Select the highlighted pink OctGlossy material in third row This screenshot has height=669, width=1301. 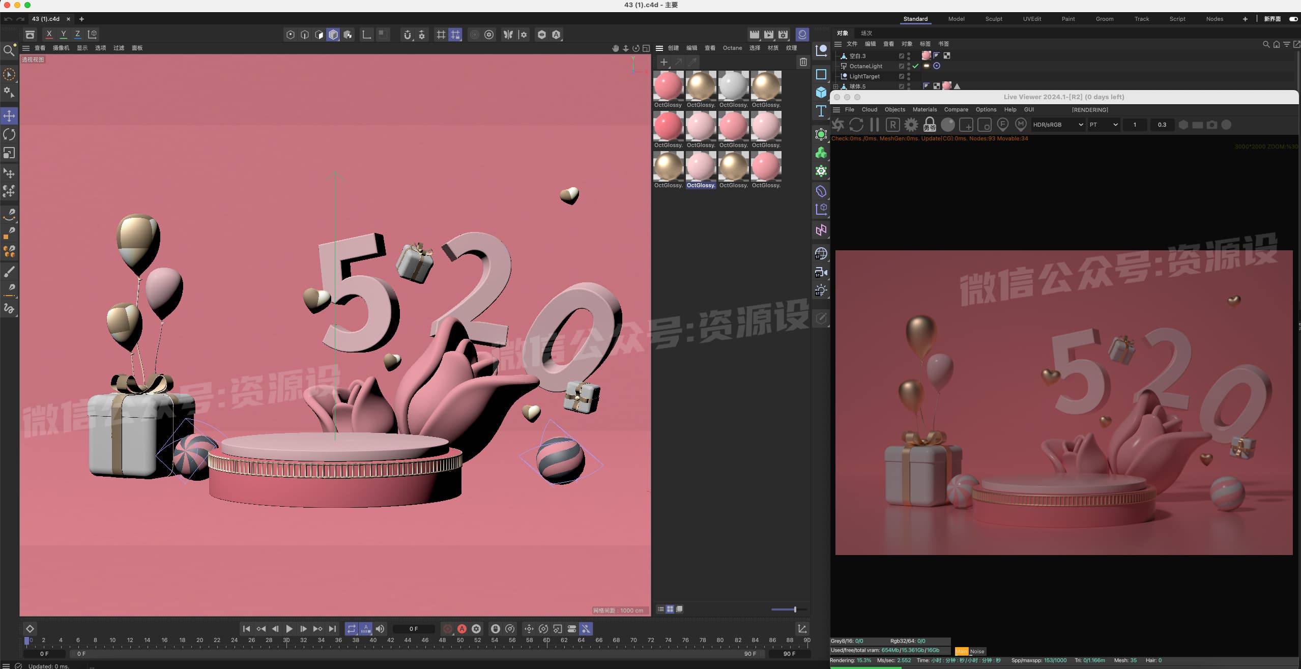pos(701,166)
